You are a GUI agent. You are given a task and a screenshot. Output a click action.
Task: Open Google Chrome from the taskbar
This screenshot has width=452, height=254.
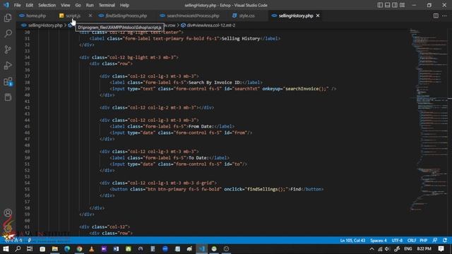79,249
